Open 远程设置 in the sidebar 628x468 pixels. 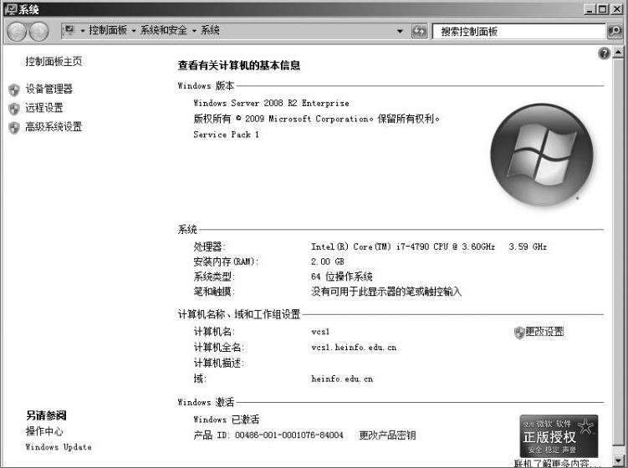click(x=44, y=108)
